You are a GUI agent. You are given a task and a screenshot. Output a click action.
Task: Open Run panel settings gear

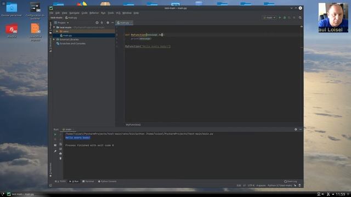(x=296, y=129)
